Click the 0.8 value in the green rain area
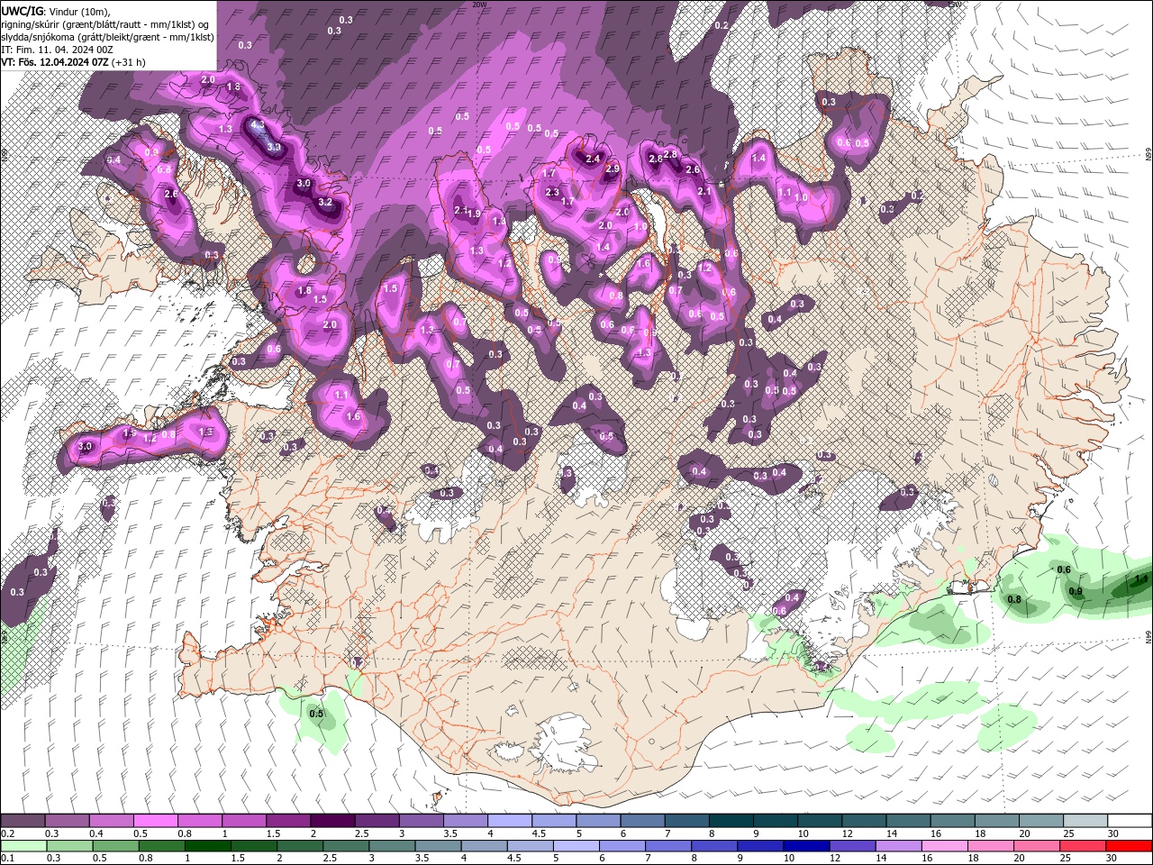This screenshot has width=1153, height=865. [1014, 599]
